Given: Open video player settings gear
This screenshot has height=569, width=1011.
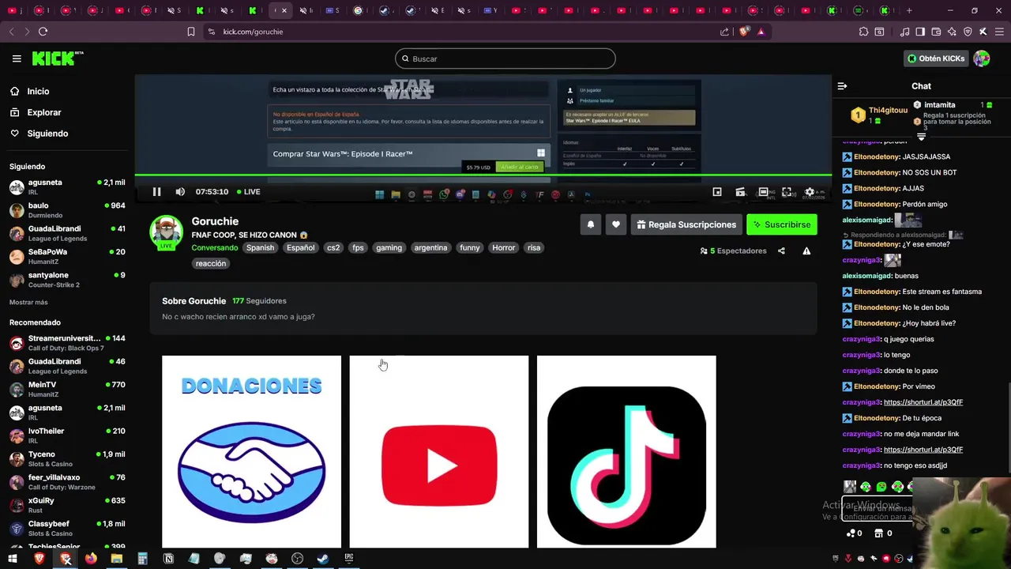Looking at the screenshot, I should click(x=809, y=192).
